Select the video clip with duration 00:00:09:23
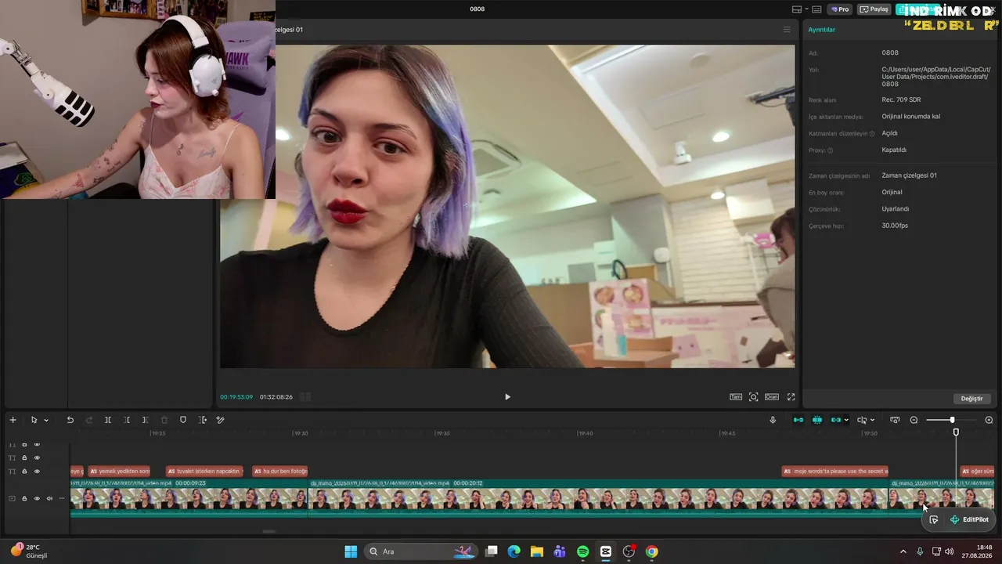Viewport: 1002px width, 564px height. coord(189,498)
